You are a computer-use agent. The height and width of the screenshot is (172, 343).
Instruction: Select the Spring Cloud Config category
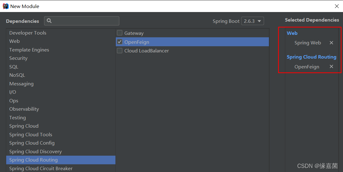(61, 143)
